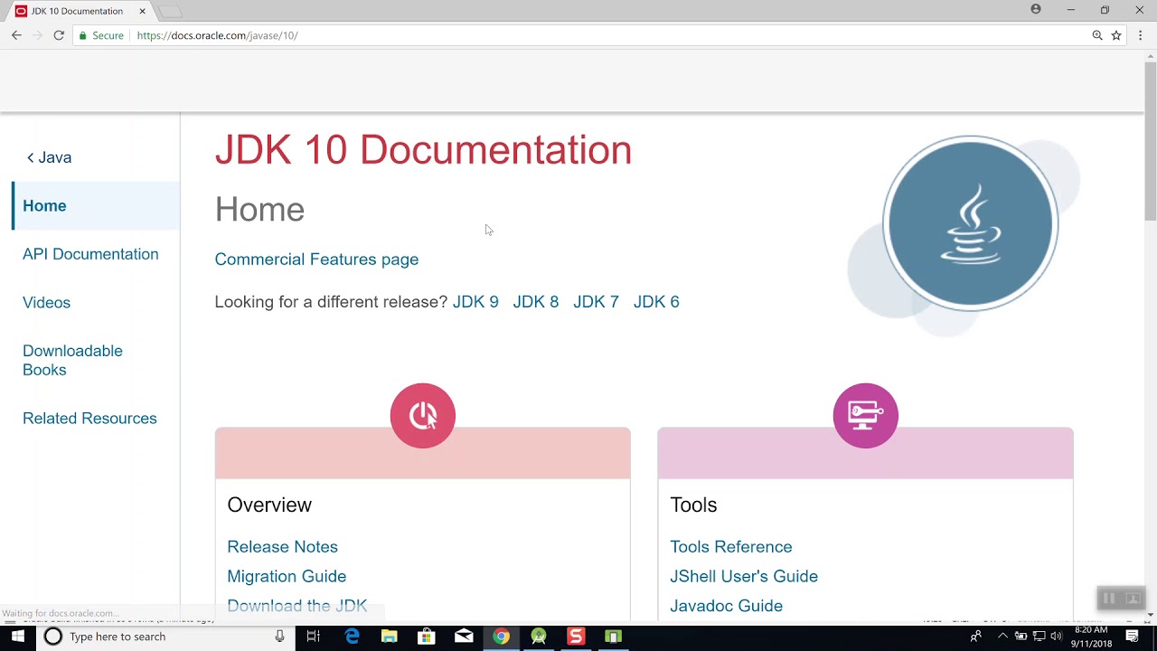Click the network tray icon

point(1039,637)
